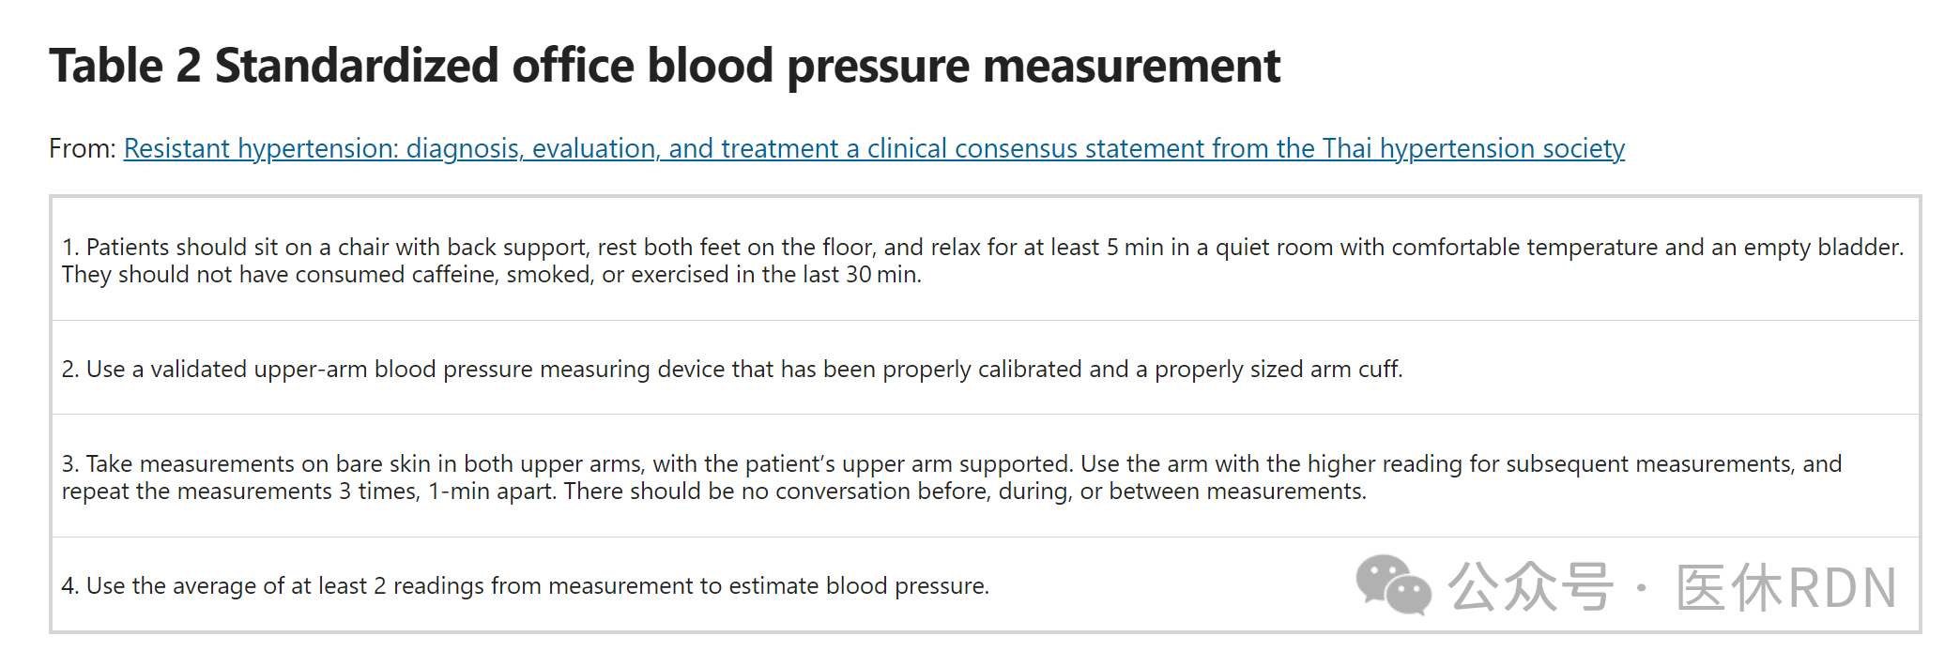Select table row 1 about patient seating

pyautogui.click(x=985, y=260)
